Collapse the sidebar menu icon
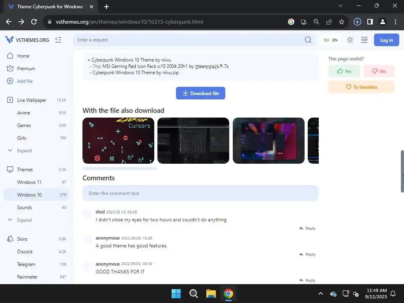 point(58,40)
